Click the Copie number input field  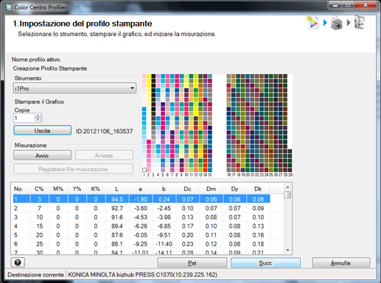tap(24, 118)
